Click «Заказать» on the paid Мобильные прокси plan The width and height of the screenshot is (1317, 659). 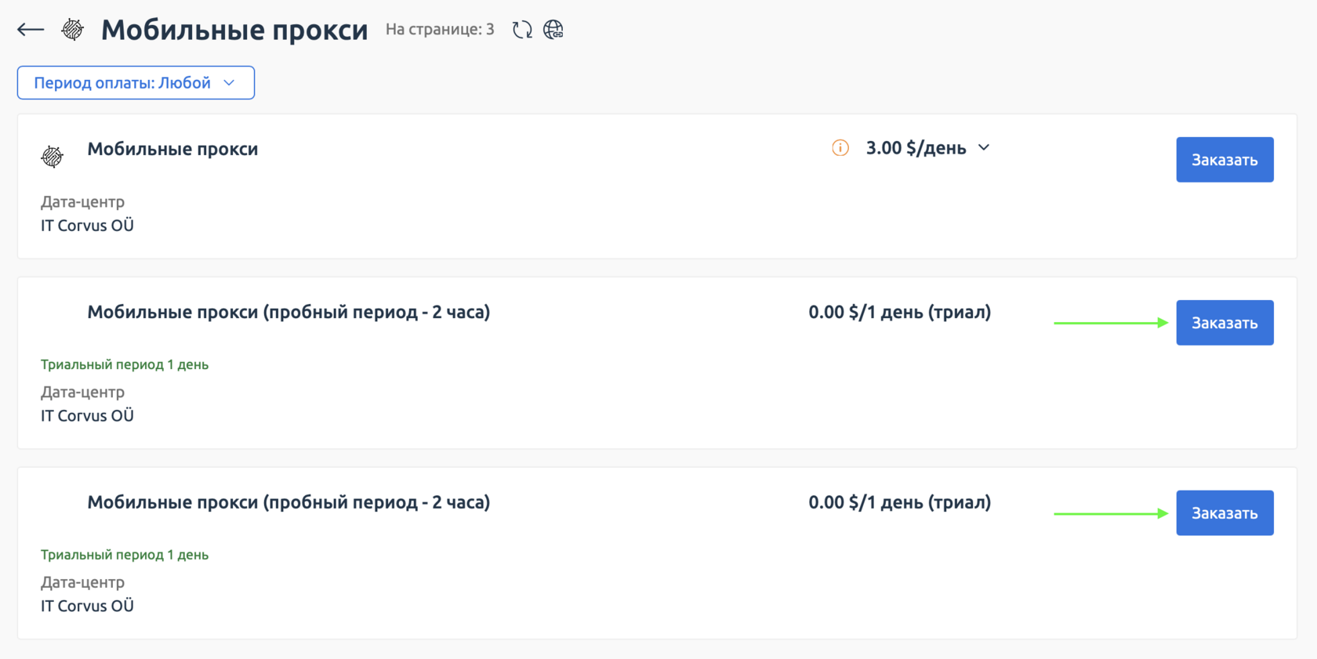(x=1224, y=159)
